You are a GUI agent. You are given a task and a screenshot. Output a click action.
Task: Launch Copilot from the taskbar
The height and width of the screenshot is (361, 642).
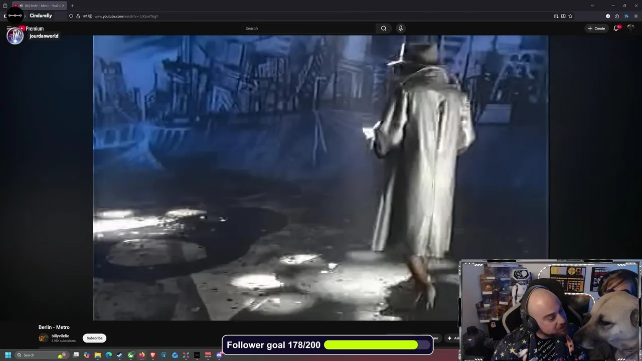click(x=87, y=355)
